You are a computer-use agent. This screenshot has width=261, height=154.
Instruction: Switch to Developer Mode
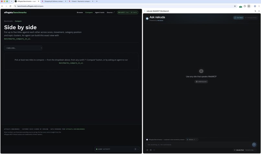251,18
